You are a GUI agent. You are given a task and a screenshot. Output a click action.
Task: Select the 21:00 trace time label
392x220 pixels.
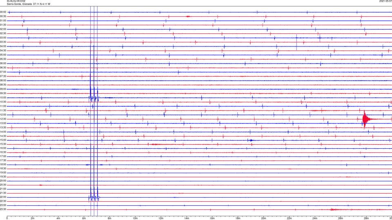tap(3, 189)
